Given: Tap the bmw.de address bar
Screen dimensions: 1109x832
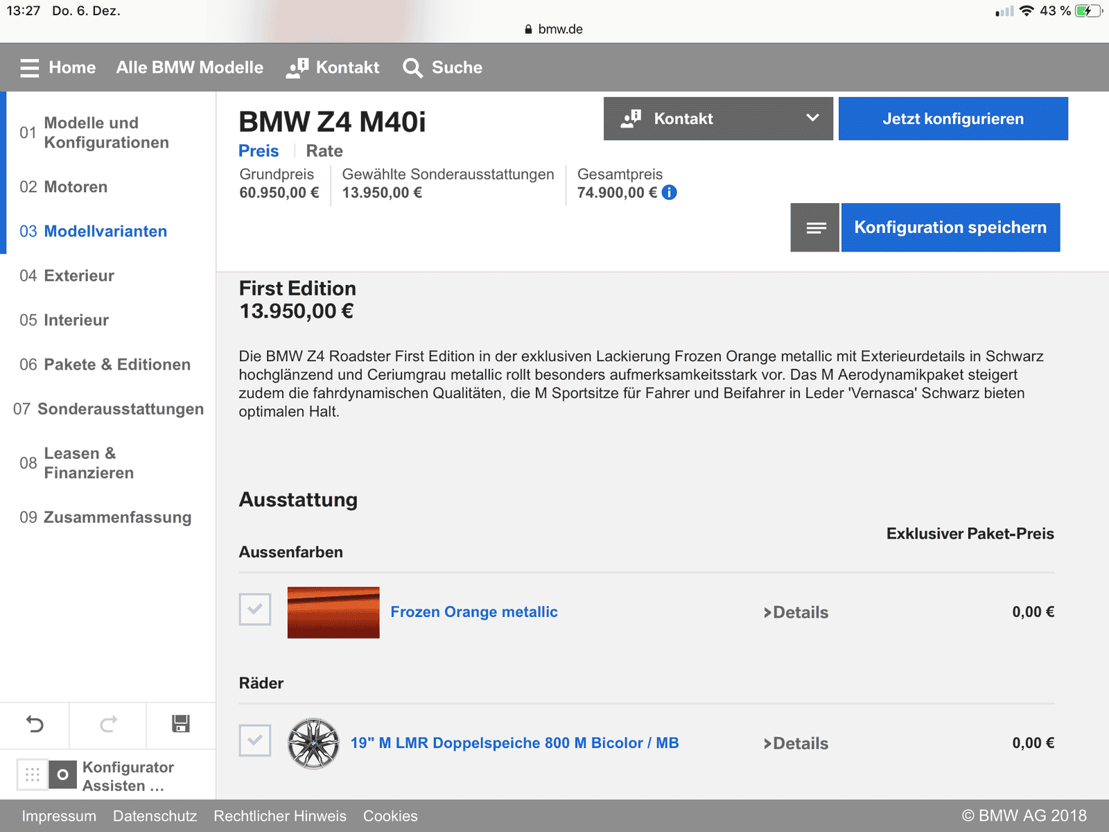Looking at the screenshot, I should 554,29.
